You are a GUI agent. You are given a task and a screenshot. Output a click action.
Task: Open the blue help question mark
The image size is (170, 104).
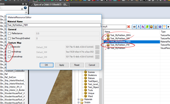(25, 8)
